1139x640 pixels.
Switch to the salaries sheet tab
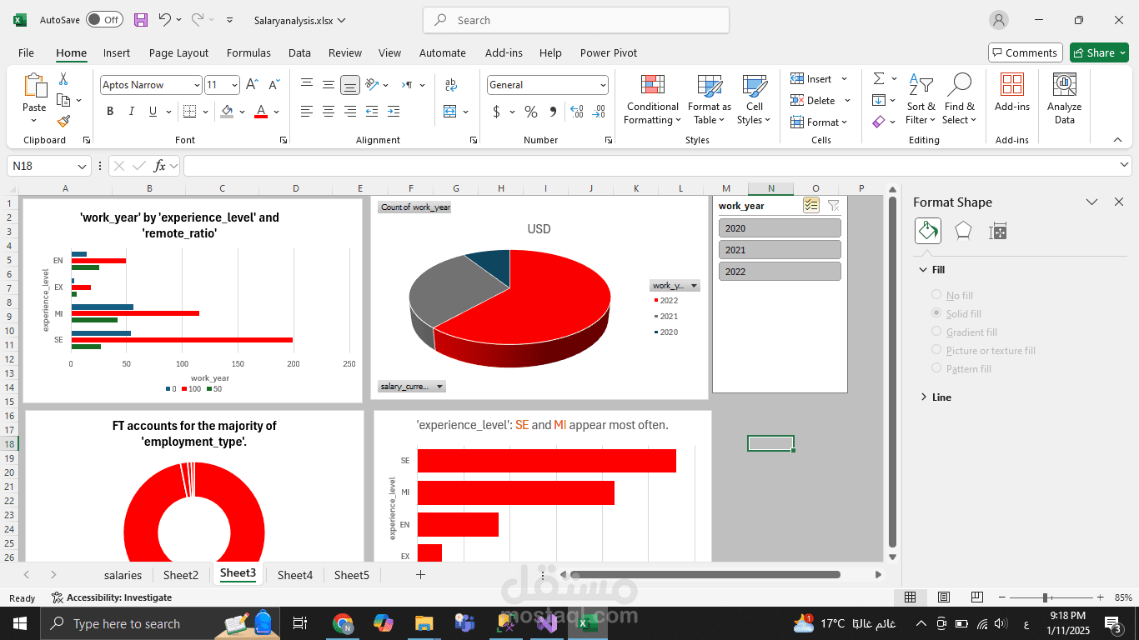point(123,575)
